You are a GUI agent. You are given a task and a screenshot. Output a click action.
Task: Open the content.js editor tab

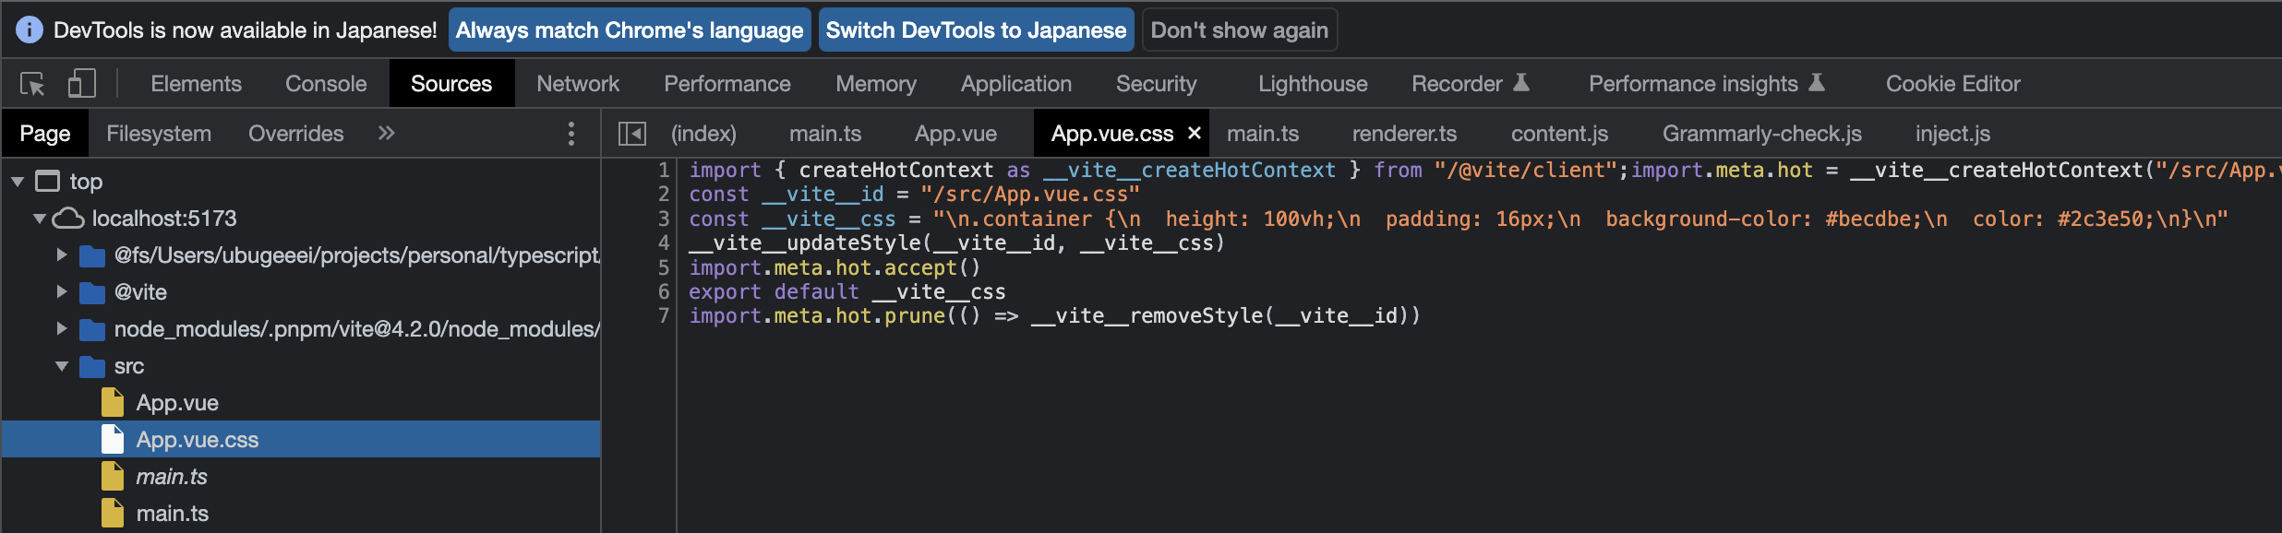1559,134
